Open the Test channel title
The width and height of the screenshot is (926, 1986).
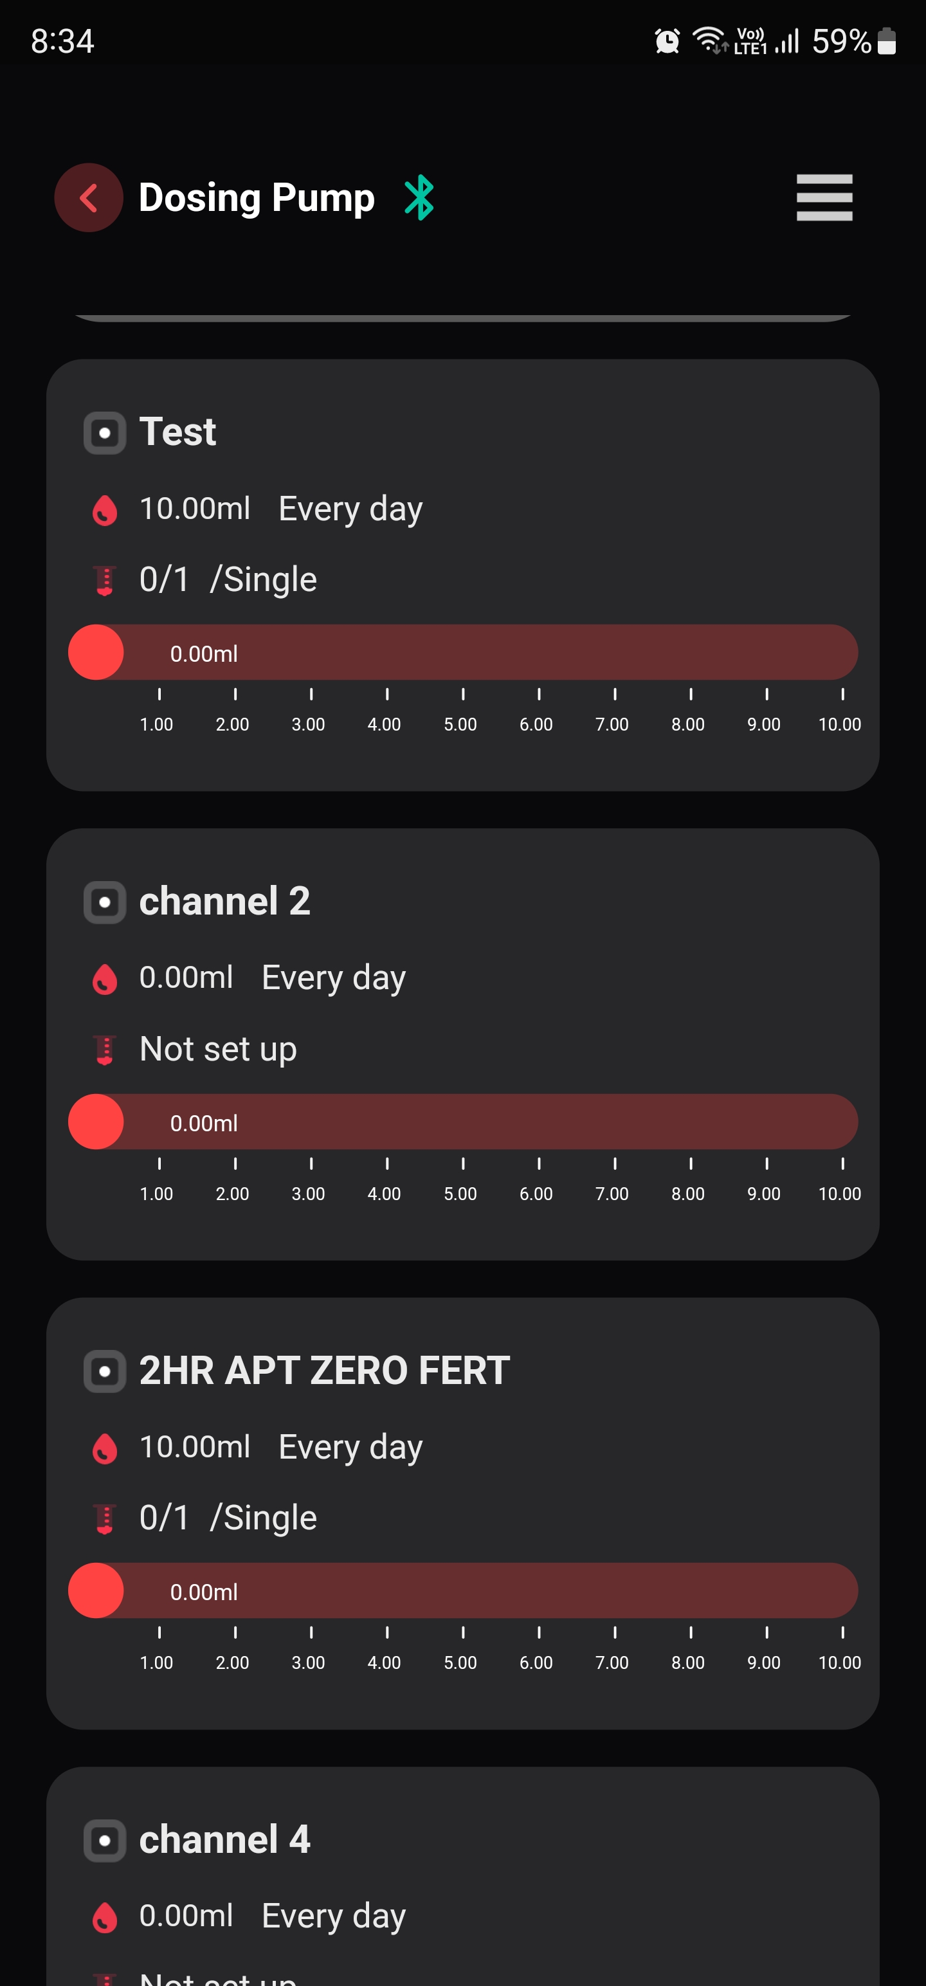click(x=177, y=431)
